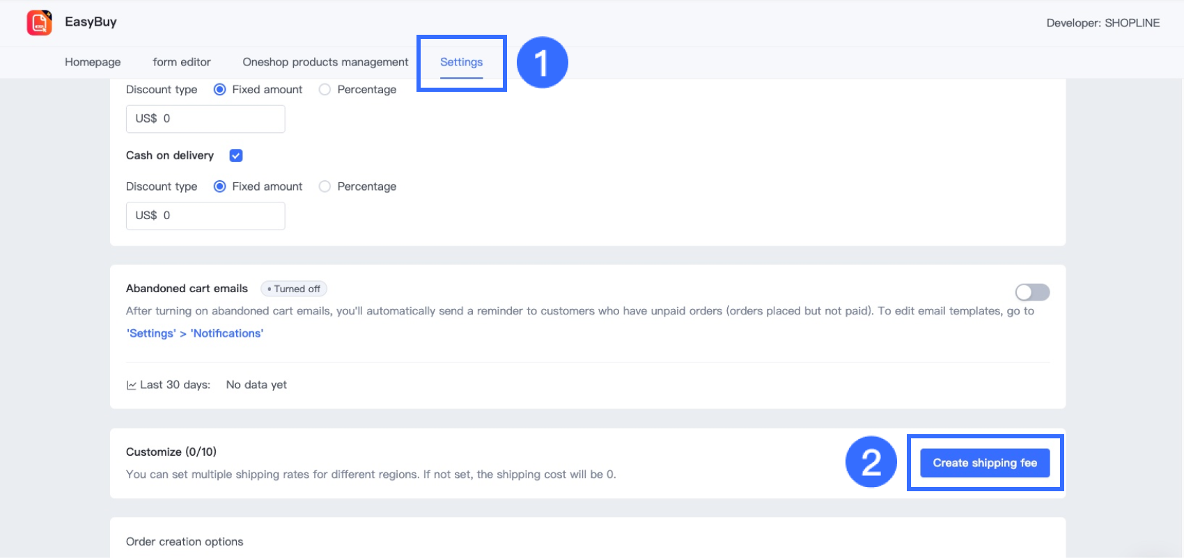Image resolution: width=1184 pixels, height=558 pixels.
Task: Select Percentage radio above Cash on delivery
Action: 325,90
